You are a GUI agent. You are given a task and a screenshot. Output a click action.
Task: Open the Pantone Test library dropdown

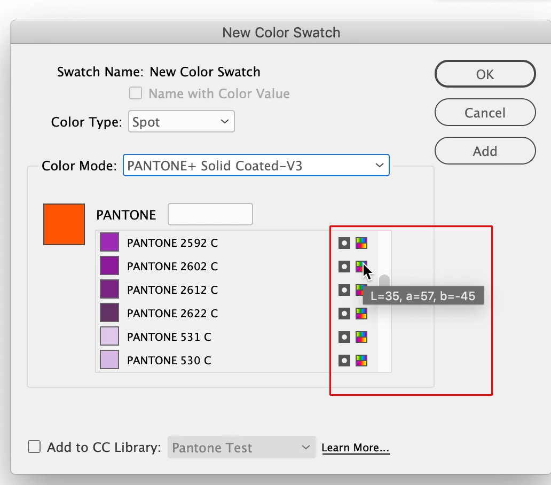coord(242,447)
